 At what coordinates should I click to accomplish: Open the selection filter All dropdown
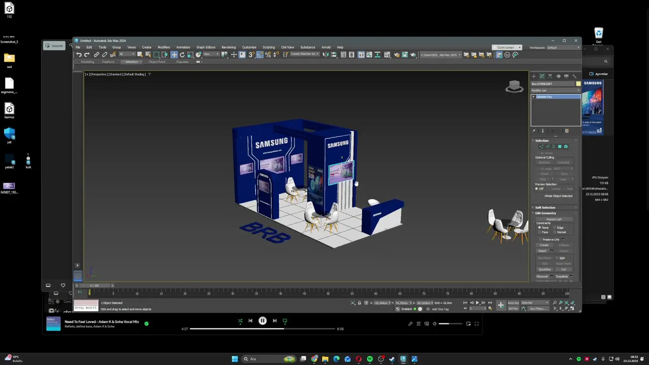click(x=126, y=55)
